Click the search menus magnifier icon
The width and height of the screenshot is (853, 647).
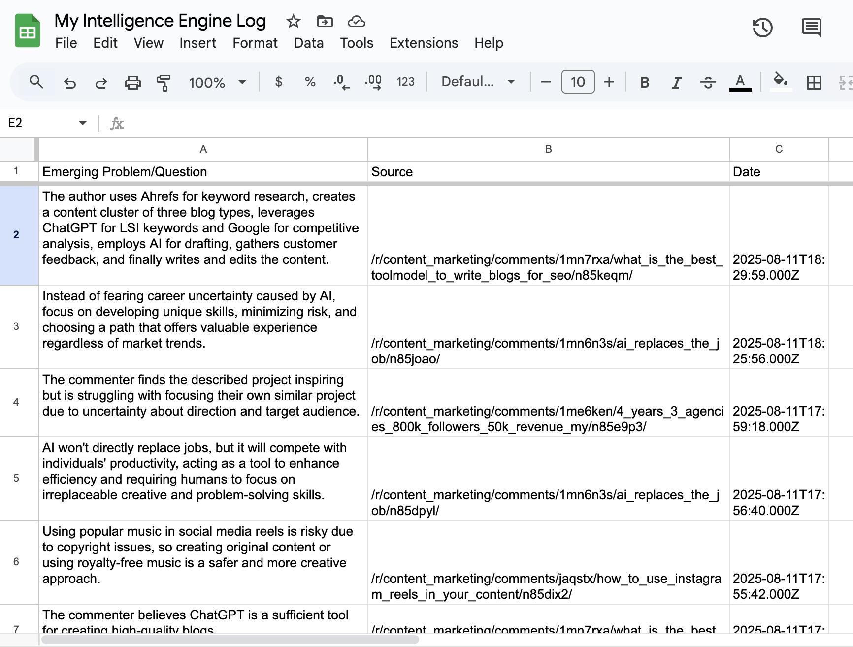pos(36,82)
